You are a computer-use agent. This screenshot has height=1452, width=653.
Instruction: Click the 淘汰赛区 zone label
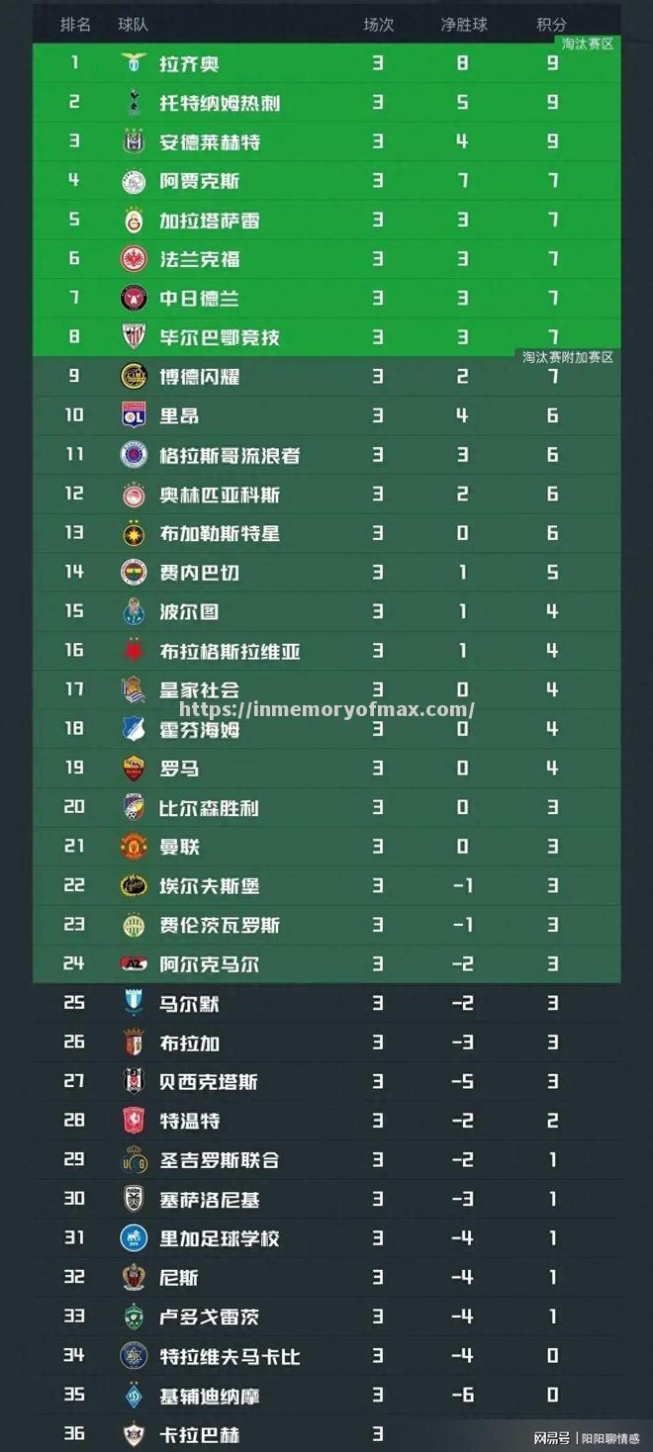point(588,45)
